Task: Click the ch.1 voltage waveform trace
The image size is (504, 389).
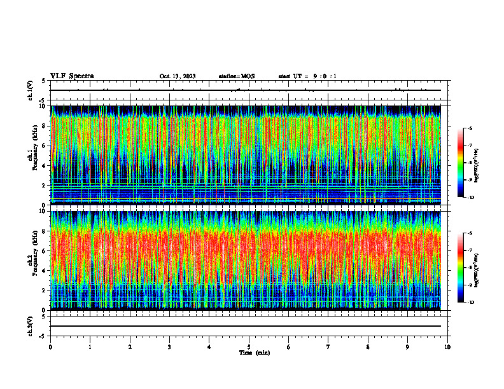Action: coord(246,90)
